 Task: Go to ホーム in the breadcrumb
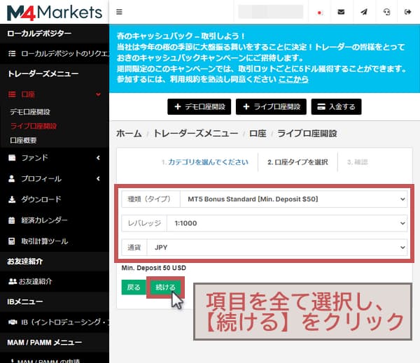pyautogui.click(x=129, y=134)
